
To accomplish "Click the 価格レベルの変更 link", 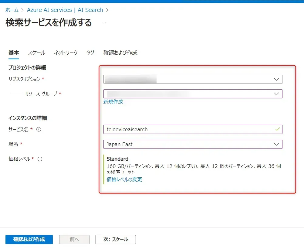I will [x=124, y=179].
